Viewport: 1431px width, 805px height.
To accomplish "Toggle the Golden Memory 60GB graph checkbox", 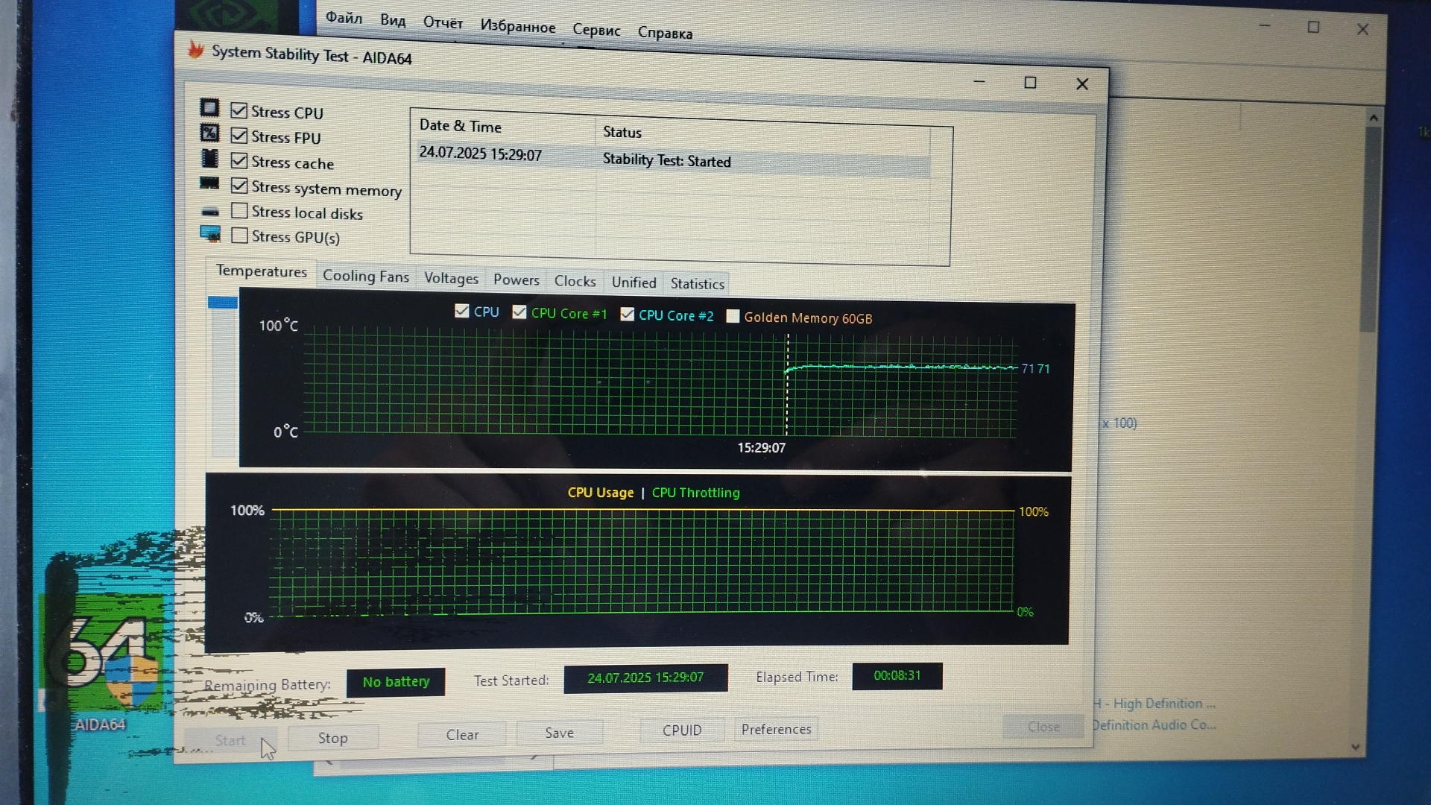I will tap(733, 316).
